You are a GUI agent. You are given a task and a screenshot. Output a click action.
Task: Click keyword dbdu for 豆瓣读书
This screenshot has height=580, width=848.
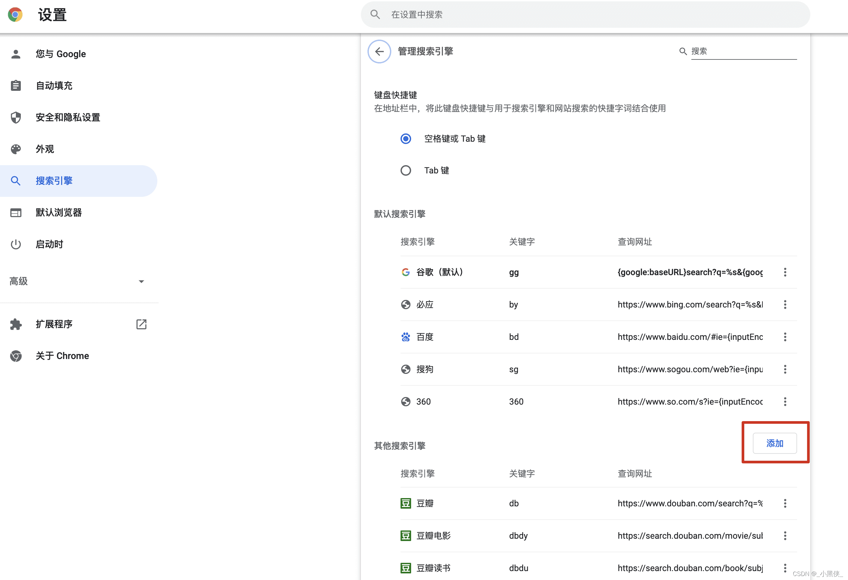[x=519, y=568]
